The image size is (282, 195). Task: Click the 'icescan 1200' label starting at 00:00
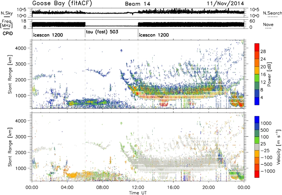pyautogui.click(x=48, y=35)
